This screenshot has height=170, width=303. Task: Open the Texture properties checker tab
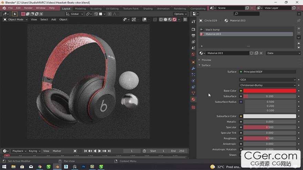click(x=193, y=107)
